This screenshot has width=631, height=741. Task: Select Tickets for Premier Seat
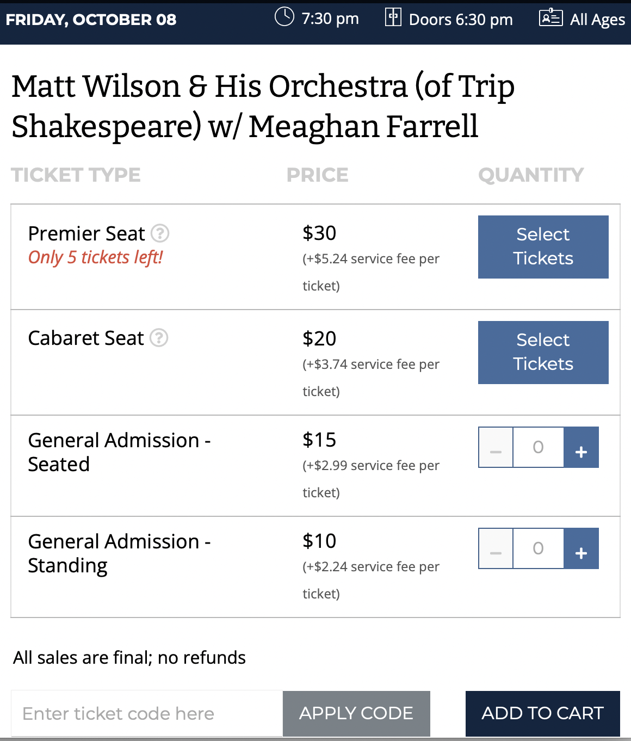tap(543, 247)
